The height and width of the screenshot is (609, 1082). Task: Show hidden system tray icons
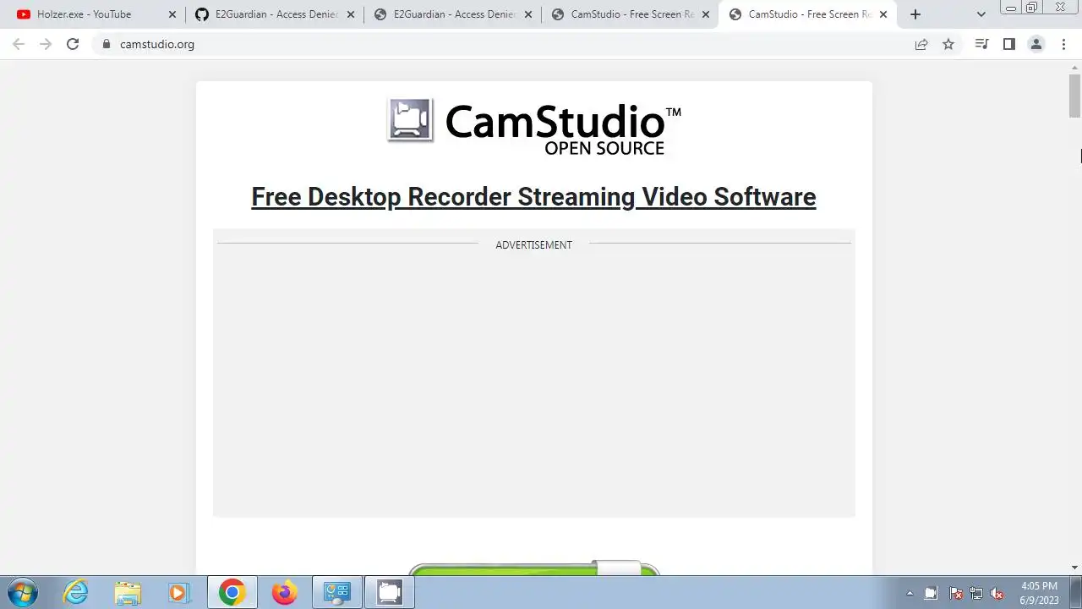click(910, 593)
